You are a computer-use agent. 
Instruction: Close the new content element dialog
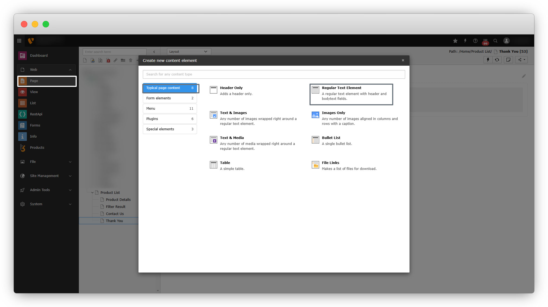click(403, 61)
